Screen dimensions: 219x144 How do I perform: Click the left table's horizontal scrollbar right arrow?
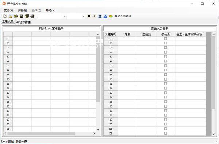pyautogui.click(x=94, y=133)
